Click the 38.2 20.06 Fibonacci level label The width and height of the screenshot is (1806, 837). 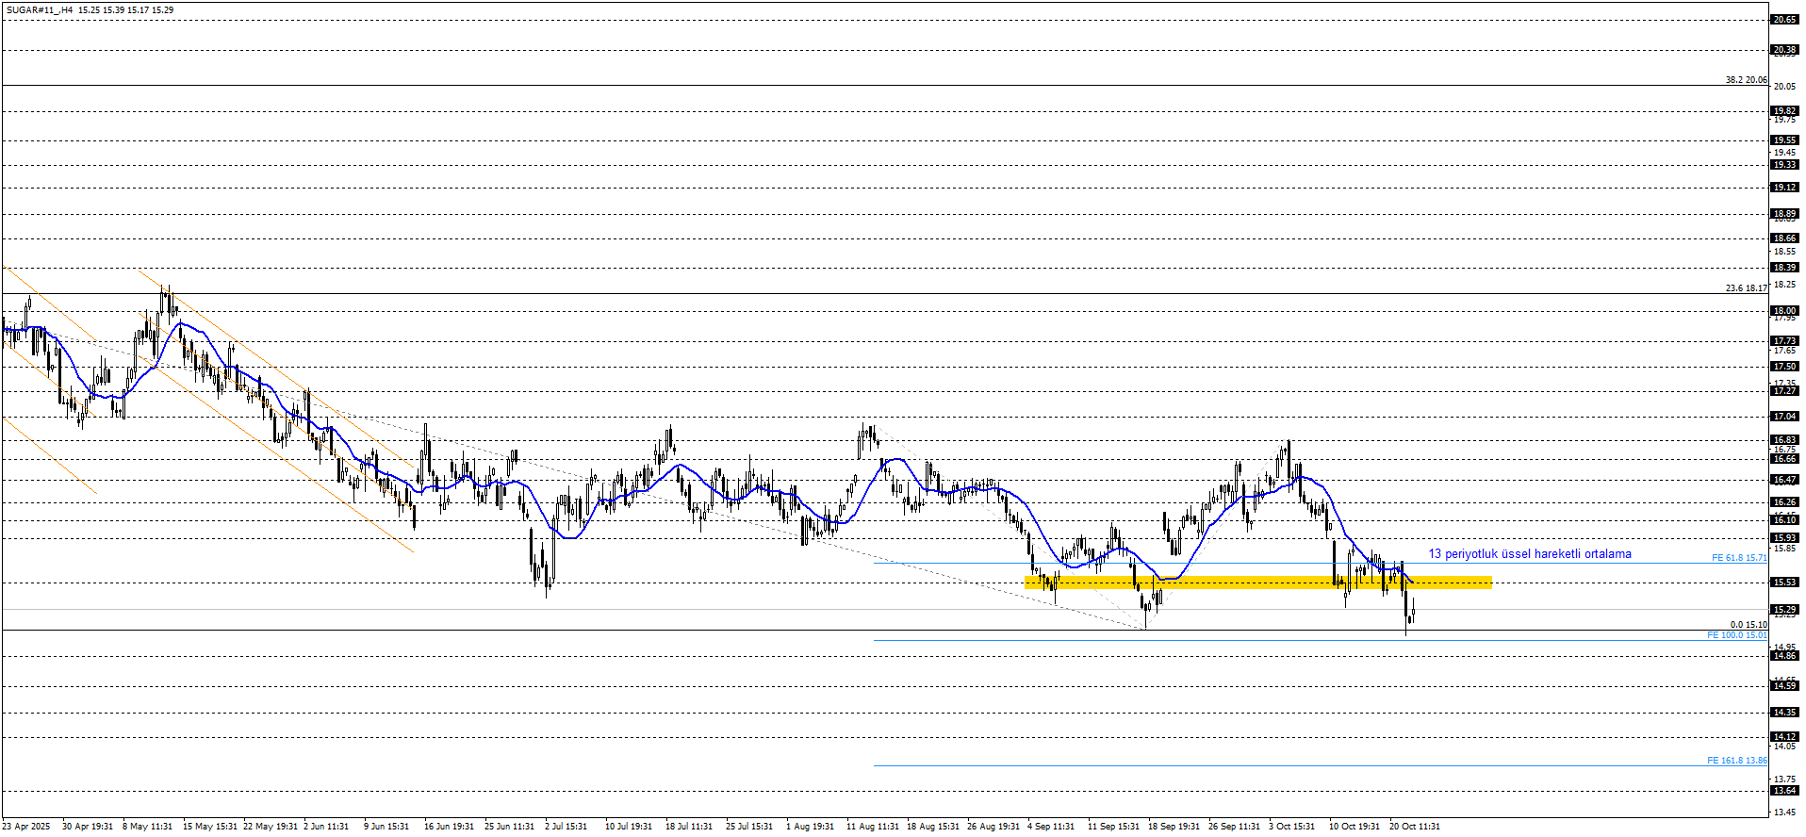point(1746,80)
